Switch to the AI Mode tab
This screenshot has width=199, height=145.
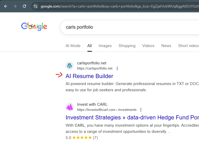(x=73, y=46)
